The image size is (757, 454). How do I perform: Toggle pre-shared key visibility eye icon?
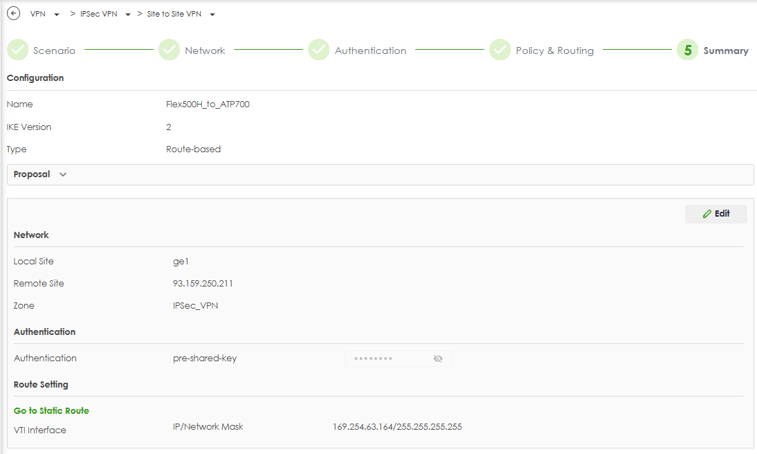438,358
